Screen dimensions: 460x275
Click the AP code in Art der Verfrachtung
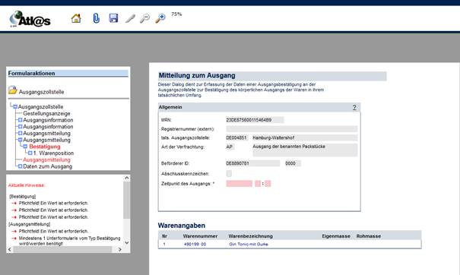pos(230,147)
